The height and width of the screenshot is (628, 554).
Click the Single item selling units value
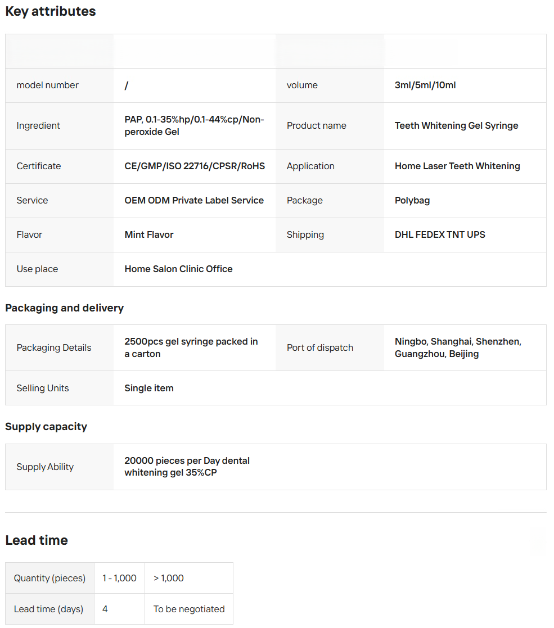(x=149, y=388)
